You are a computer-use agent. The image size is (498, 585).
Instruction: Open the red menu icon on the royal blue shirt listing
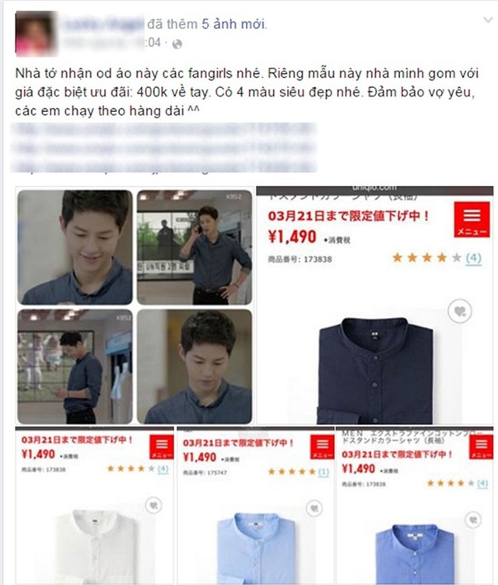pos(481,447)
